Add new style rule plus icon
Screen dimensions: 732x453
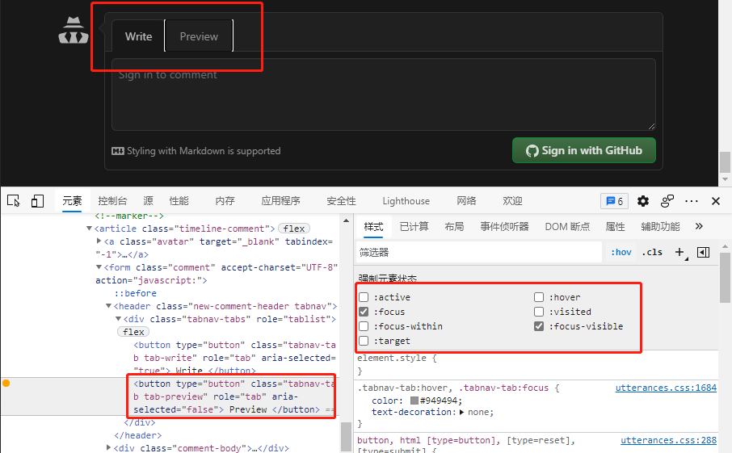[680, 253]
